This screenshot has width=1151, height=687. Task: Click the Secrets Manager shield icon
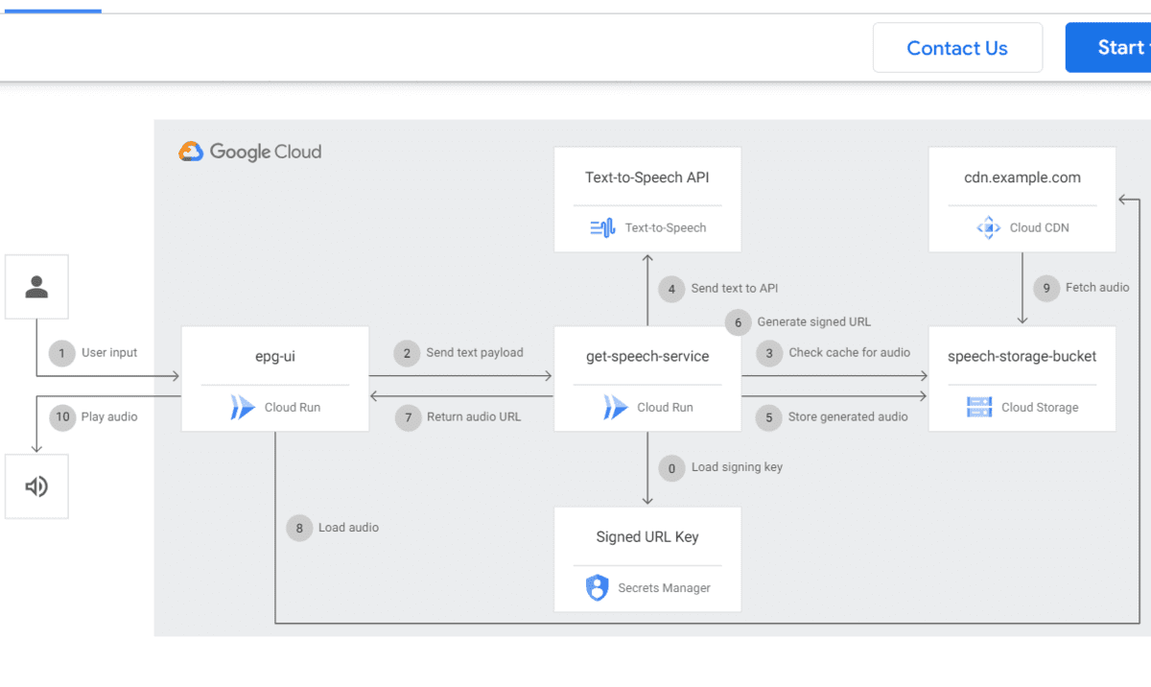tap(597, 587)
